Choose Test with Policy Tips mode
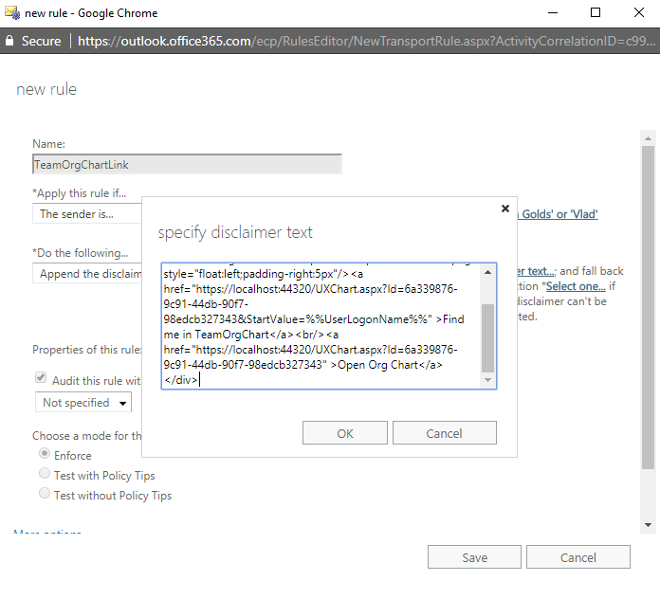660x599 pixels. (45, 475)
